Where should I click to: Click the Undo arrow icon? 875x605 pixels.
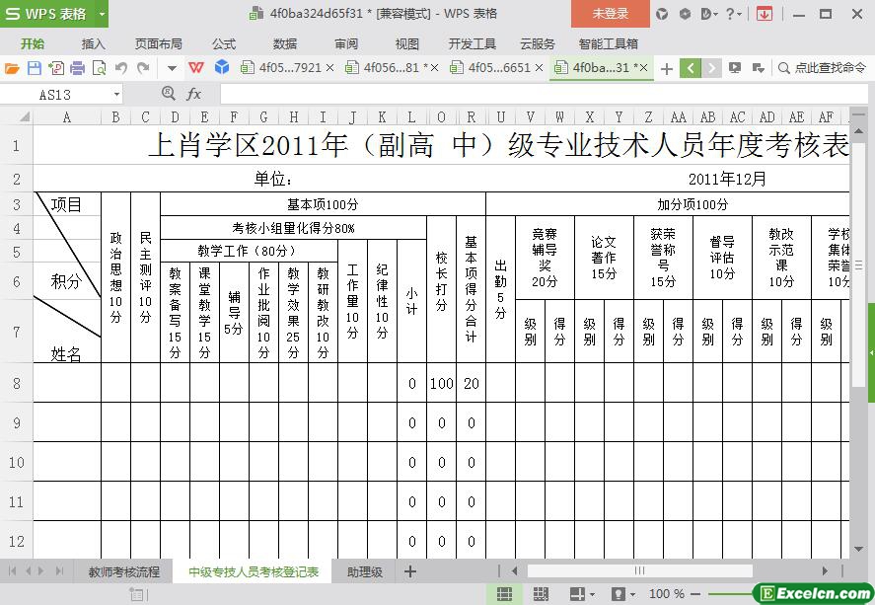tap(121, 68)
